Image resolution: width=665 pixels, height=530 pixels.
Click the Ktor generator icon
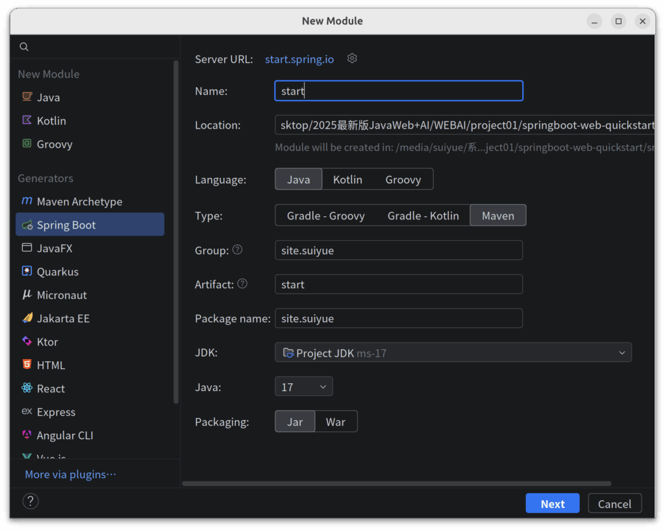[x=27, y=342]
